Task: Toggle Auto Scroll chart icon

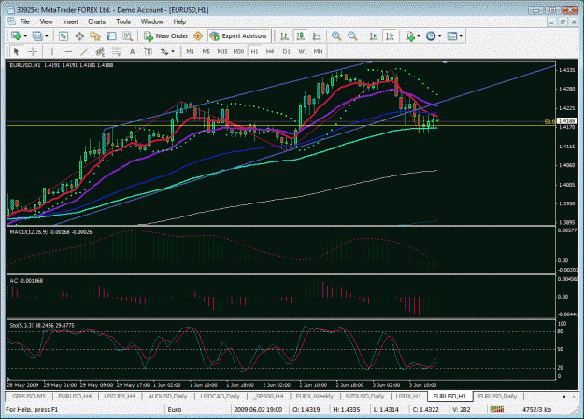Action: [373, 36]
